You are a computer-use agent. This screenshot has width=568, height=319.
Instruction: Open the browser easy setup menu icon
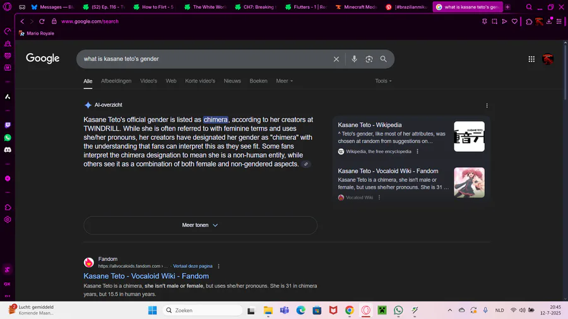559,21
